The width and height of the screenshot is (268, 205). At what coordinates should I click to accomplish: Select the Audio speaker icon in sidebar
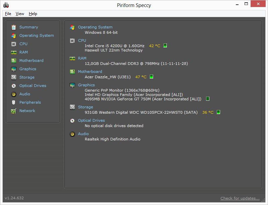14,94
